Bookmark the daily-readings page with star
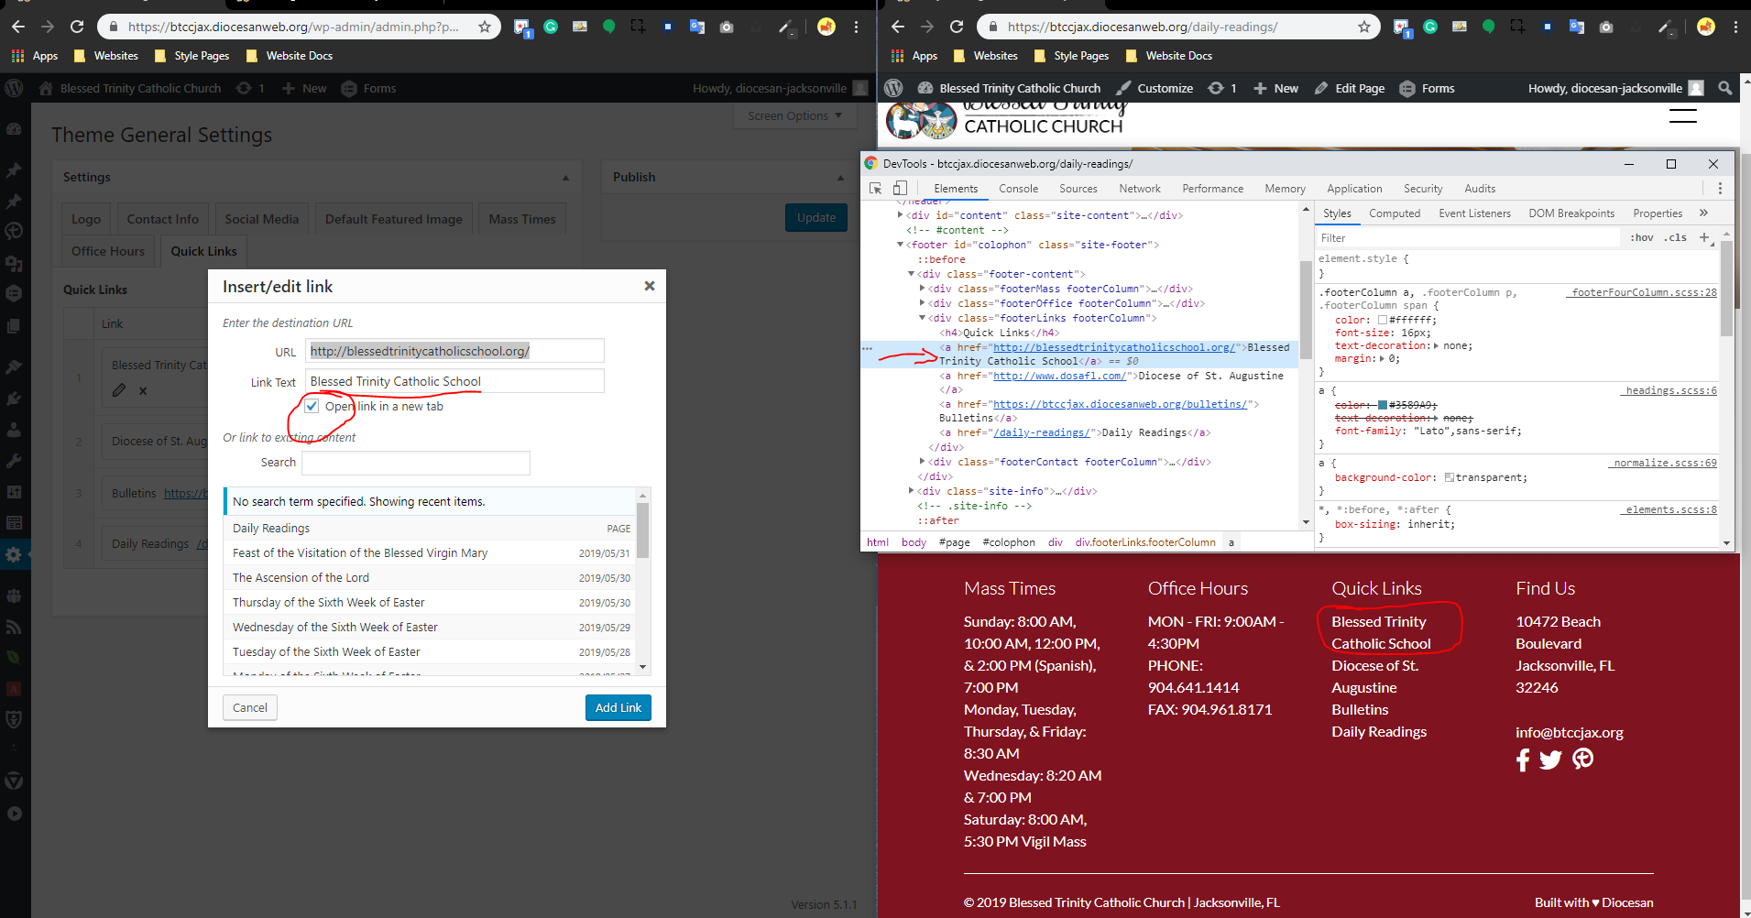This screenshot has height=918, width=1751. (x=1363, y=27)
